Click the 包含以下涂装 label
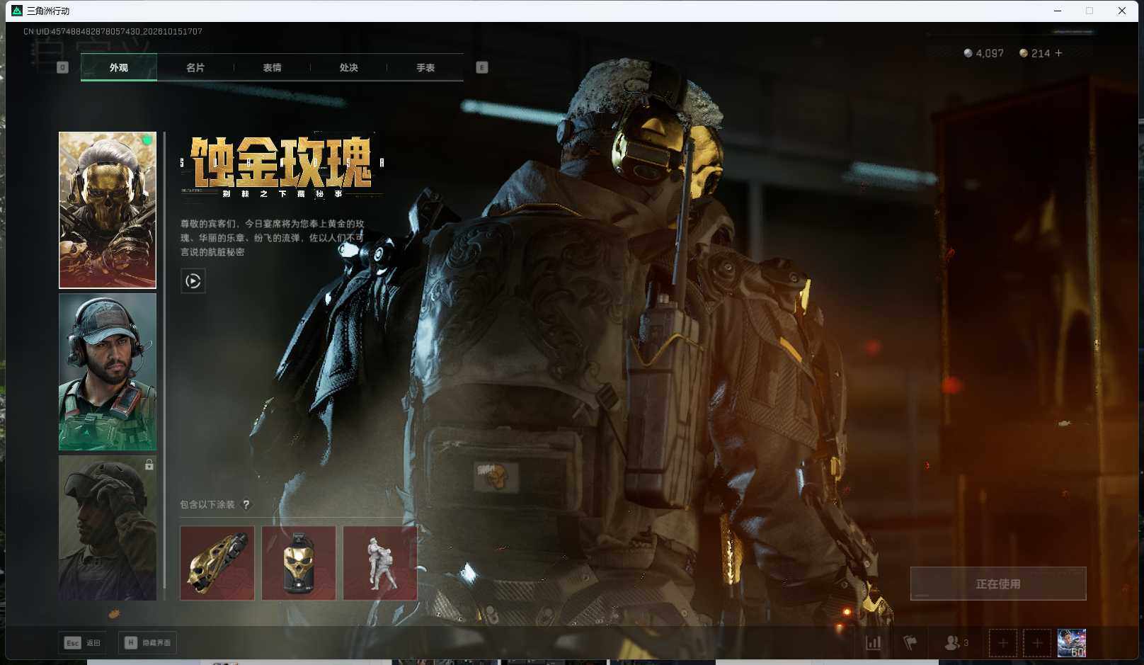This screenshot has width=1144, height=665. (207, 505)
